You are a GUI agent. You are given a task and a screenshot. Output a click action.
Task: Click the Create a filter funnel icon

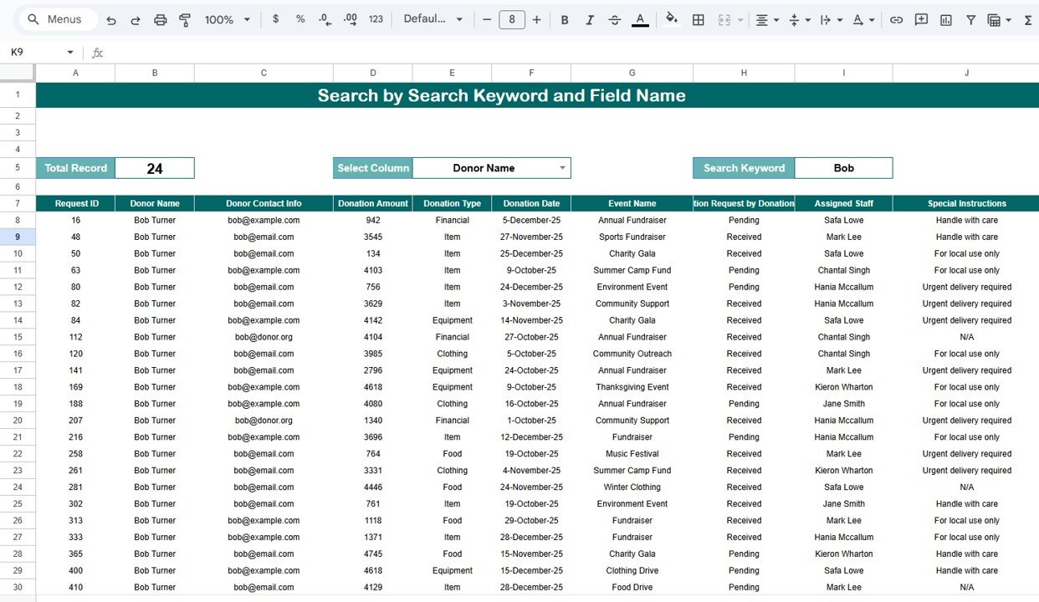(x=970, y=19)
